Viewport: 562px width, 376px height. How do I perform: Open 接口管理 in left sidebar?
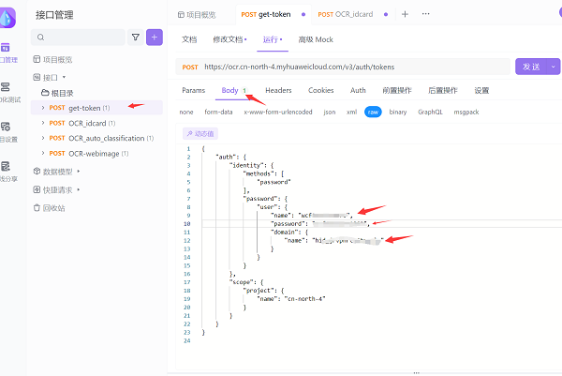coord(7,53)
